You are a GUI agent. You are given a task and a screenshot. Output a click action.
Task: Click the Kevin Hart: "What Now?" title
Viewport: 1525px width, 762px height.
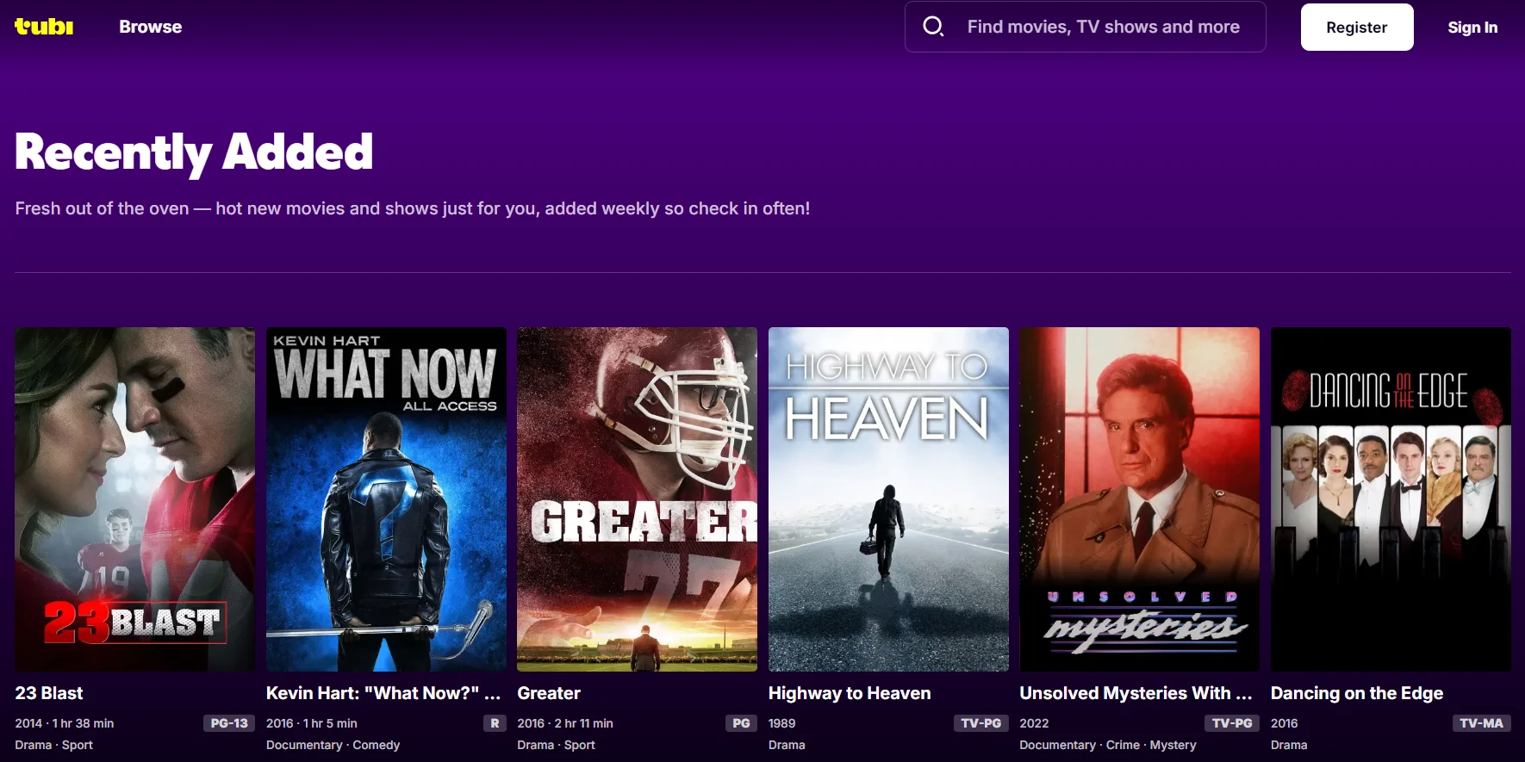[x=383, y=693]
